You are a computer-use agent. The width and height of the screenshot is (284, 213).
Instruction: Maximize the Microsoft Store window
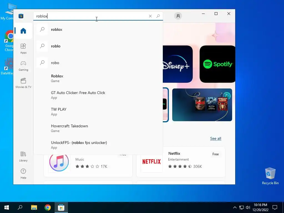(216, 14)
